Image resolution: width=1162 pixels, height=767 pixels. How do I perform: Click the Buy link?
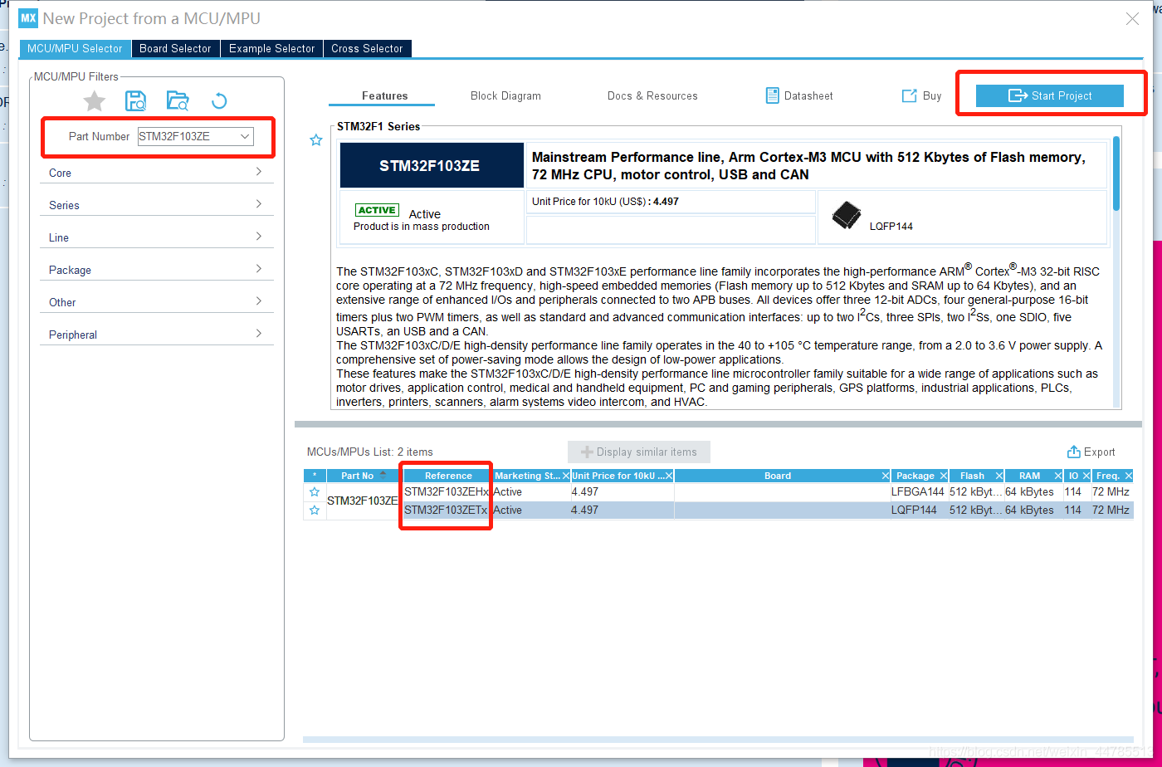[x=922, y=96]
